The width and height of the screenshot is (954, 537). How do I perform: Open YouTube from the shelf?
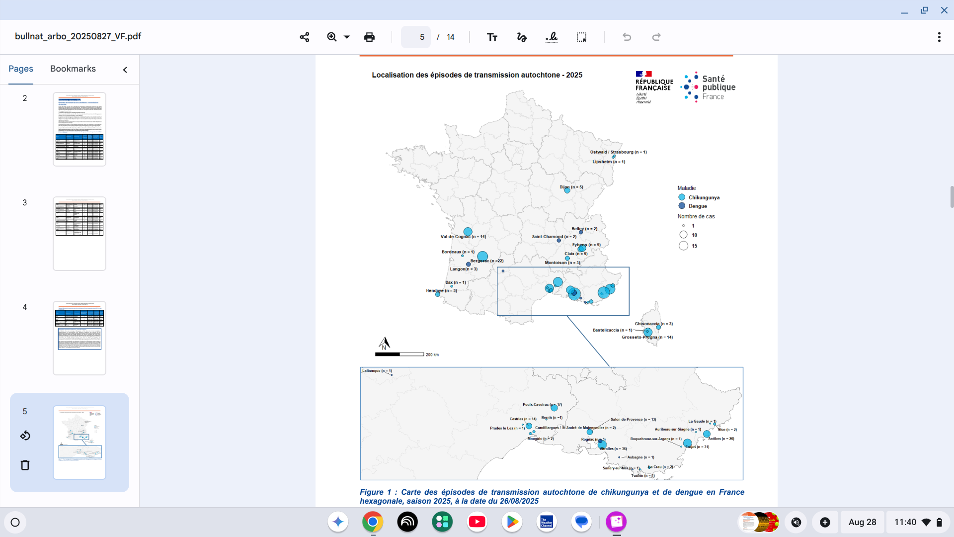click(x=477, y=522)
